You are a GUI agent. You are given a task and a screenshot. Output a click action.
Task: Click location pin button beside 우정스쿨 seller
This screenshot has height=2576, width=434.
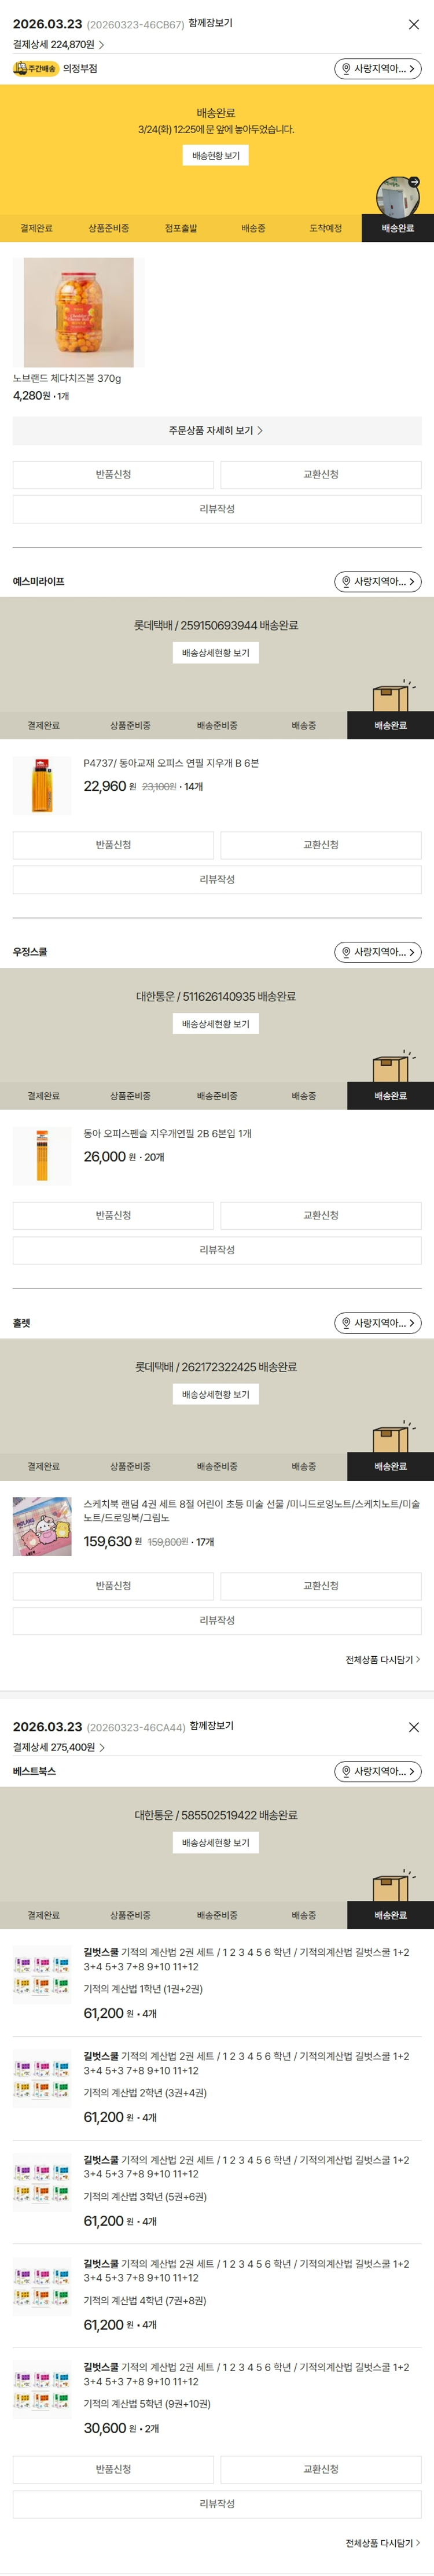(377, 952)
